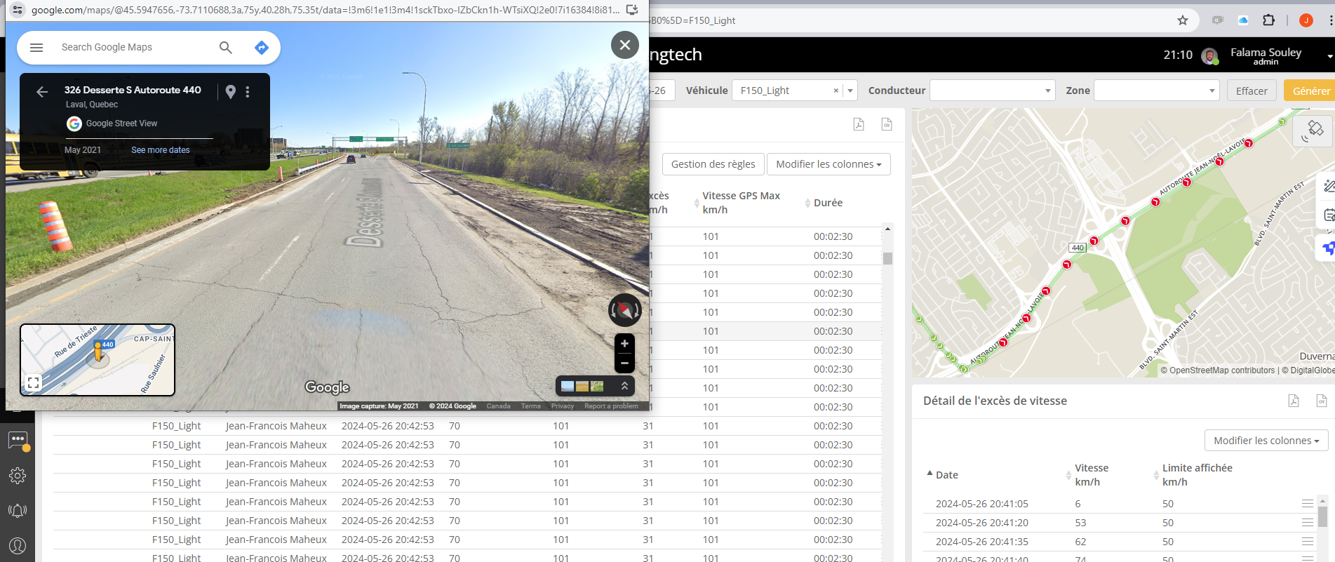Click the Google Maps search magnifier icon
This screenshot has height=562, width=1335.
coord(225,47)
